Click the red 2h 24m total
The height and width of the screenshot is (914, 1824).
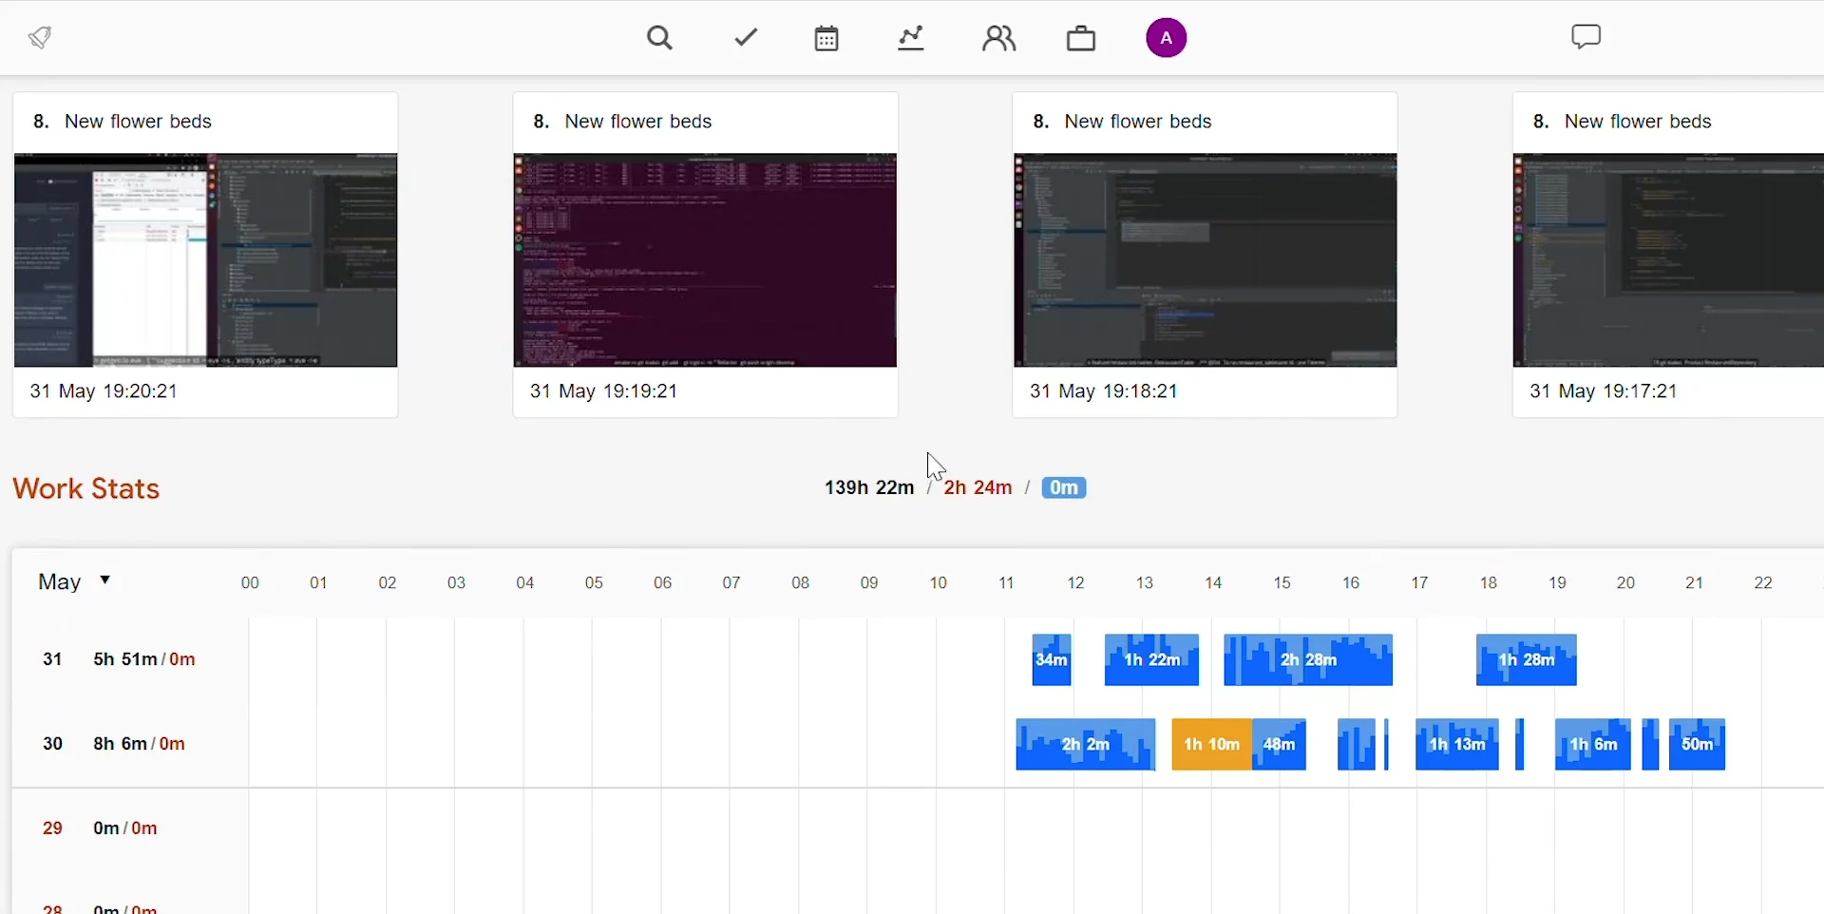pyautogui.click(x=978, y=488)
